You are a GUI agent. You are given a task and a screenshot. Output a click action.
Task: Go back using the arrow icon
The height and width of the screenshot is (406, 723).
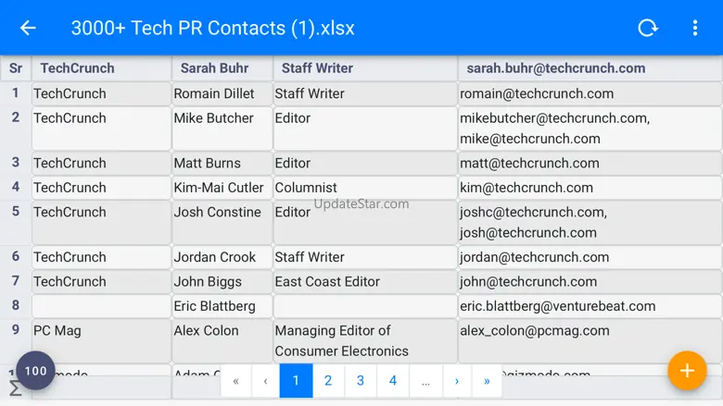28,28
